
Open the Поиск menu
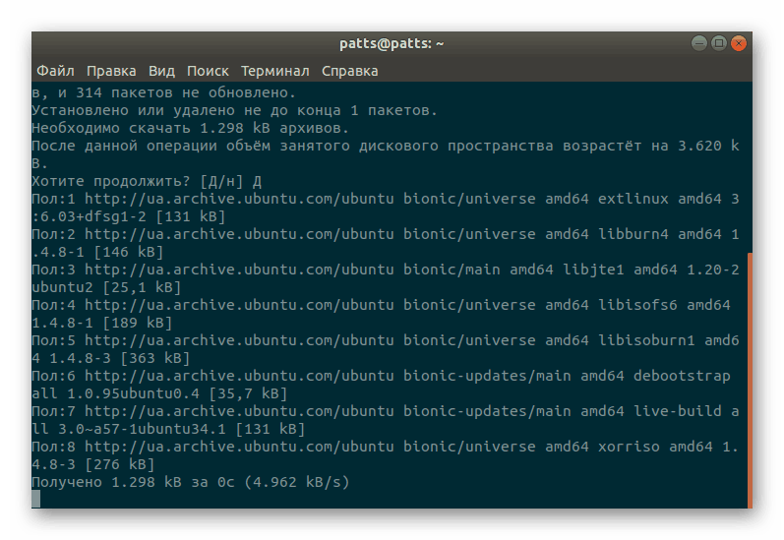click(x=208, y=71)
